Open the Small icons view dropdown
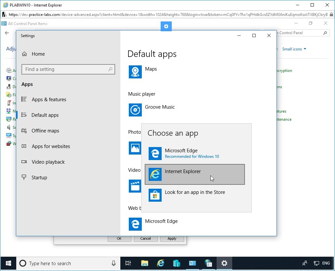The height and width of the screenshot is (271, 335). point(294,49)
